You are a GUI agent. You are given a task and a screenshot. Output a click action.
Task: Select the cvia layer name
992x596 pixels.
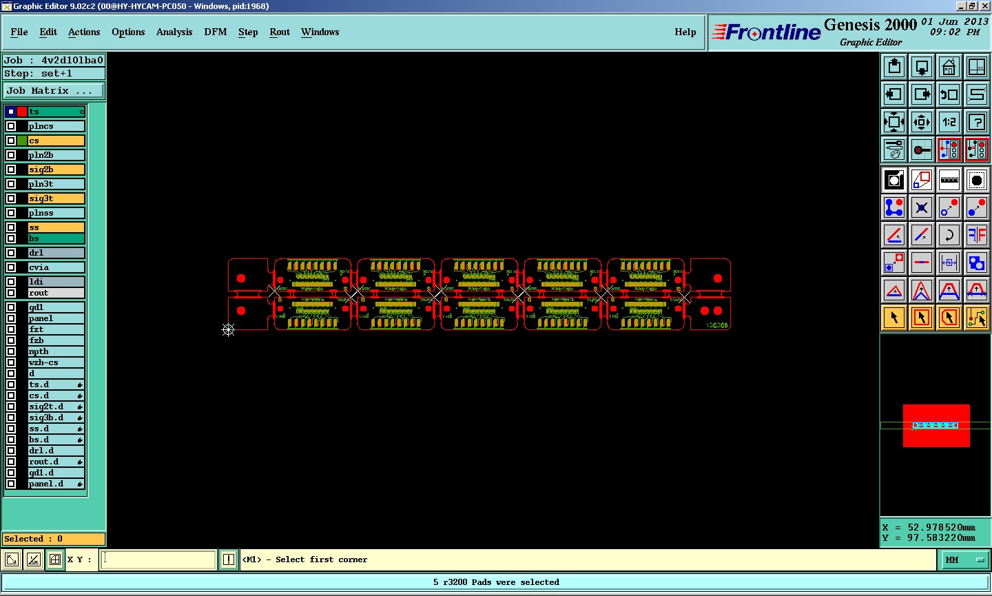coord(56,267)
